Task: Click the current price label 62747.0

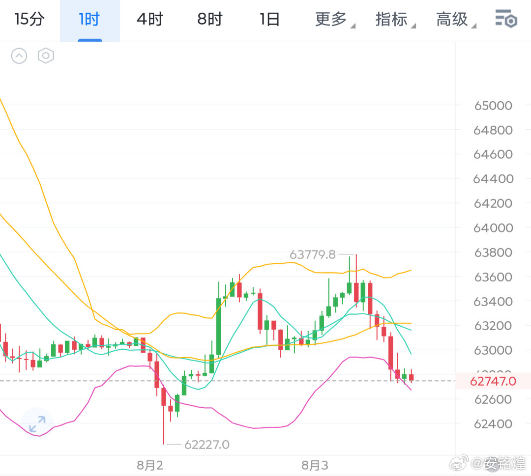Action: pyautogui.click(x=493, y=381)
